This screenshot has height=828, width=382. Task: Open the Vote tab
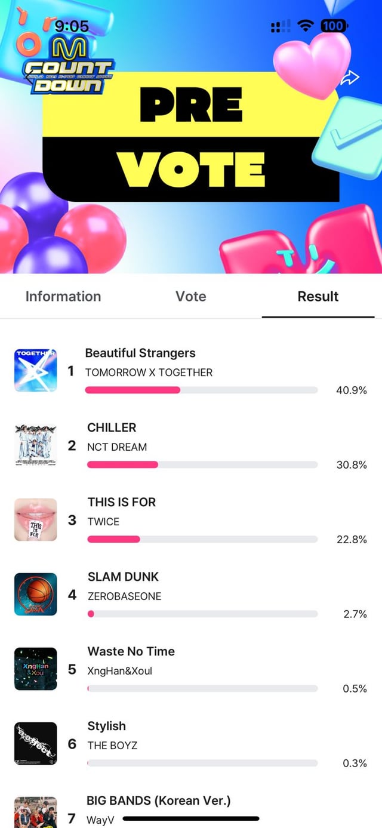coord(191,297)
